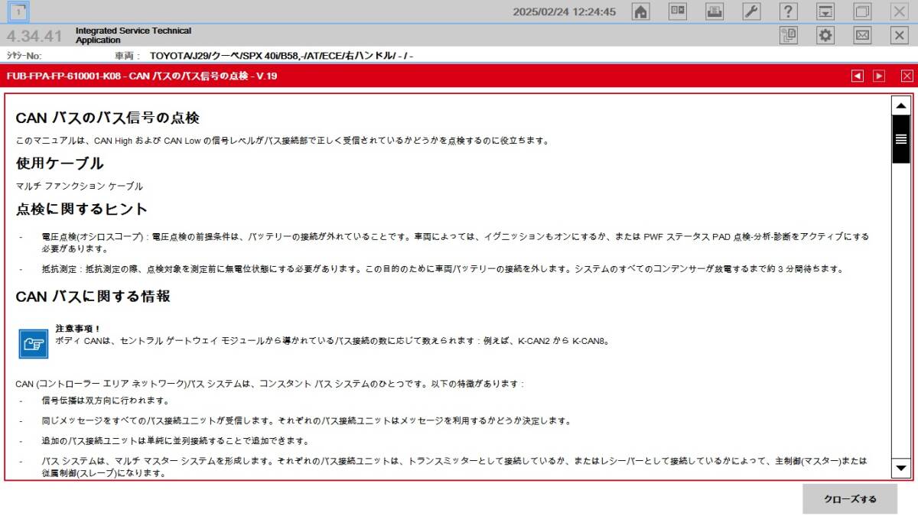This screenshot has height=516, width=918.
Task: Click the CAN バスに関する情報 heading
Action: pos(93,296)
